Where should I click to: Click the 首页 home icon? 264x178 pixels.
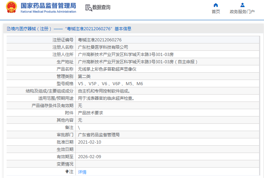[x=216, y=5]
